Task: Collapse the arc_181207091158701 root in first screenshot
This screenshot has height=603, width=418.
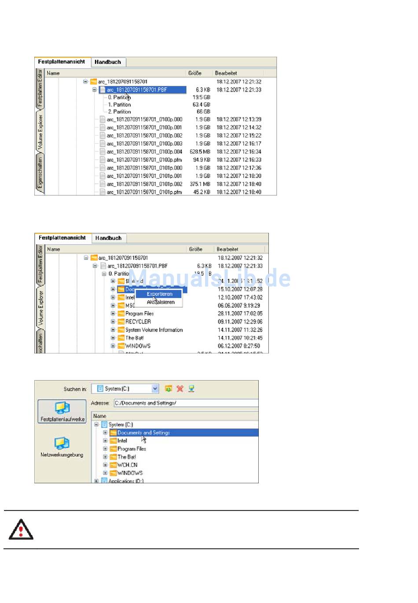Action: [x=85, y=81]
